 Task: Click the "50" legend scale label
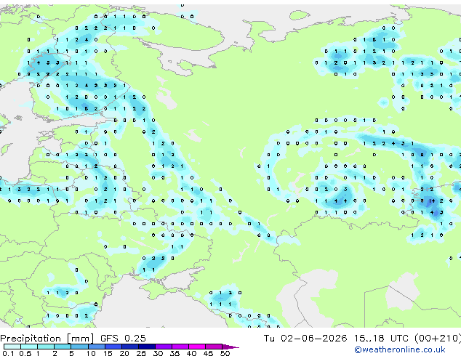tap(225, 353)
